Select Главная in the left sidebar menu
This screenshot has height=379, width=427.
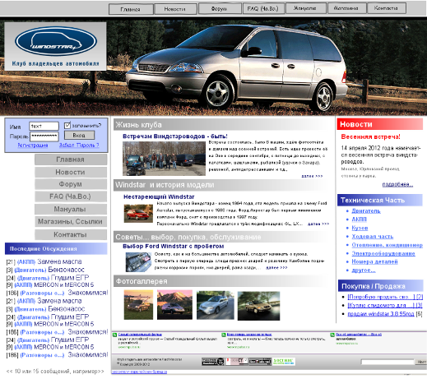coord(71,159)
